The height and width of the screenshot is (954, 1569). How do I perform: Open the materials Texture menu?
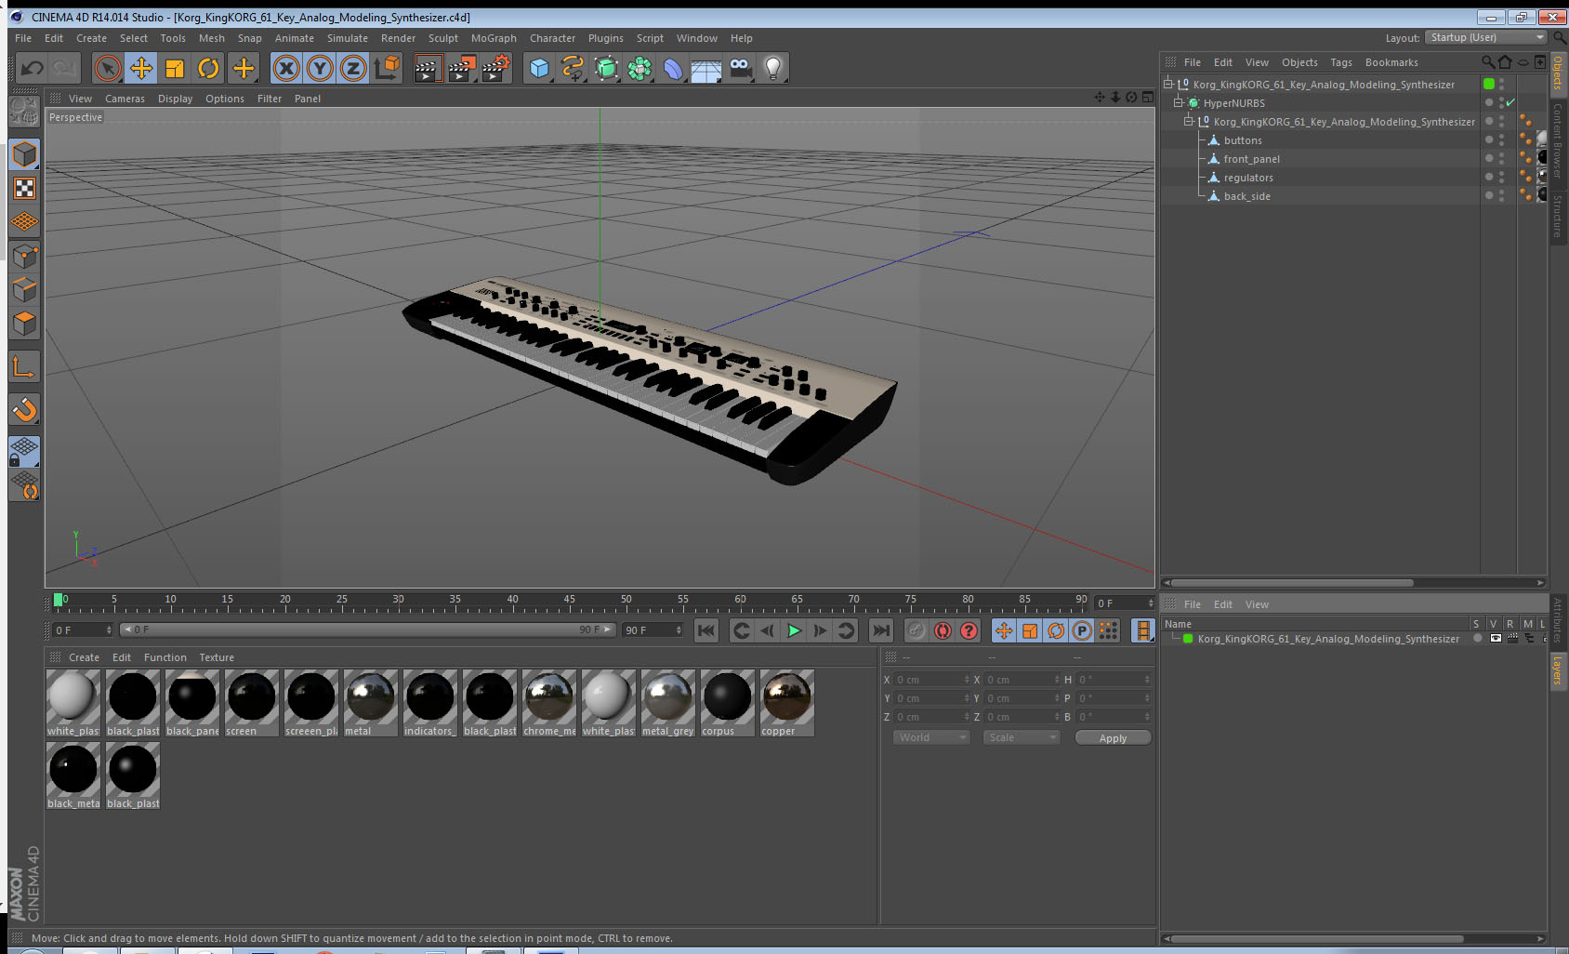(x=217, y=657)
